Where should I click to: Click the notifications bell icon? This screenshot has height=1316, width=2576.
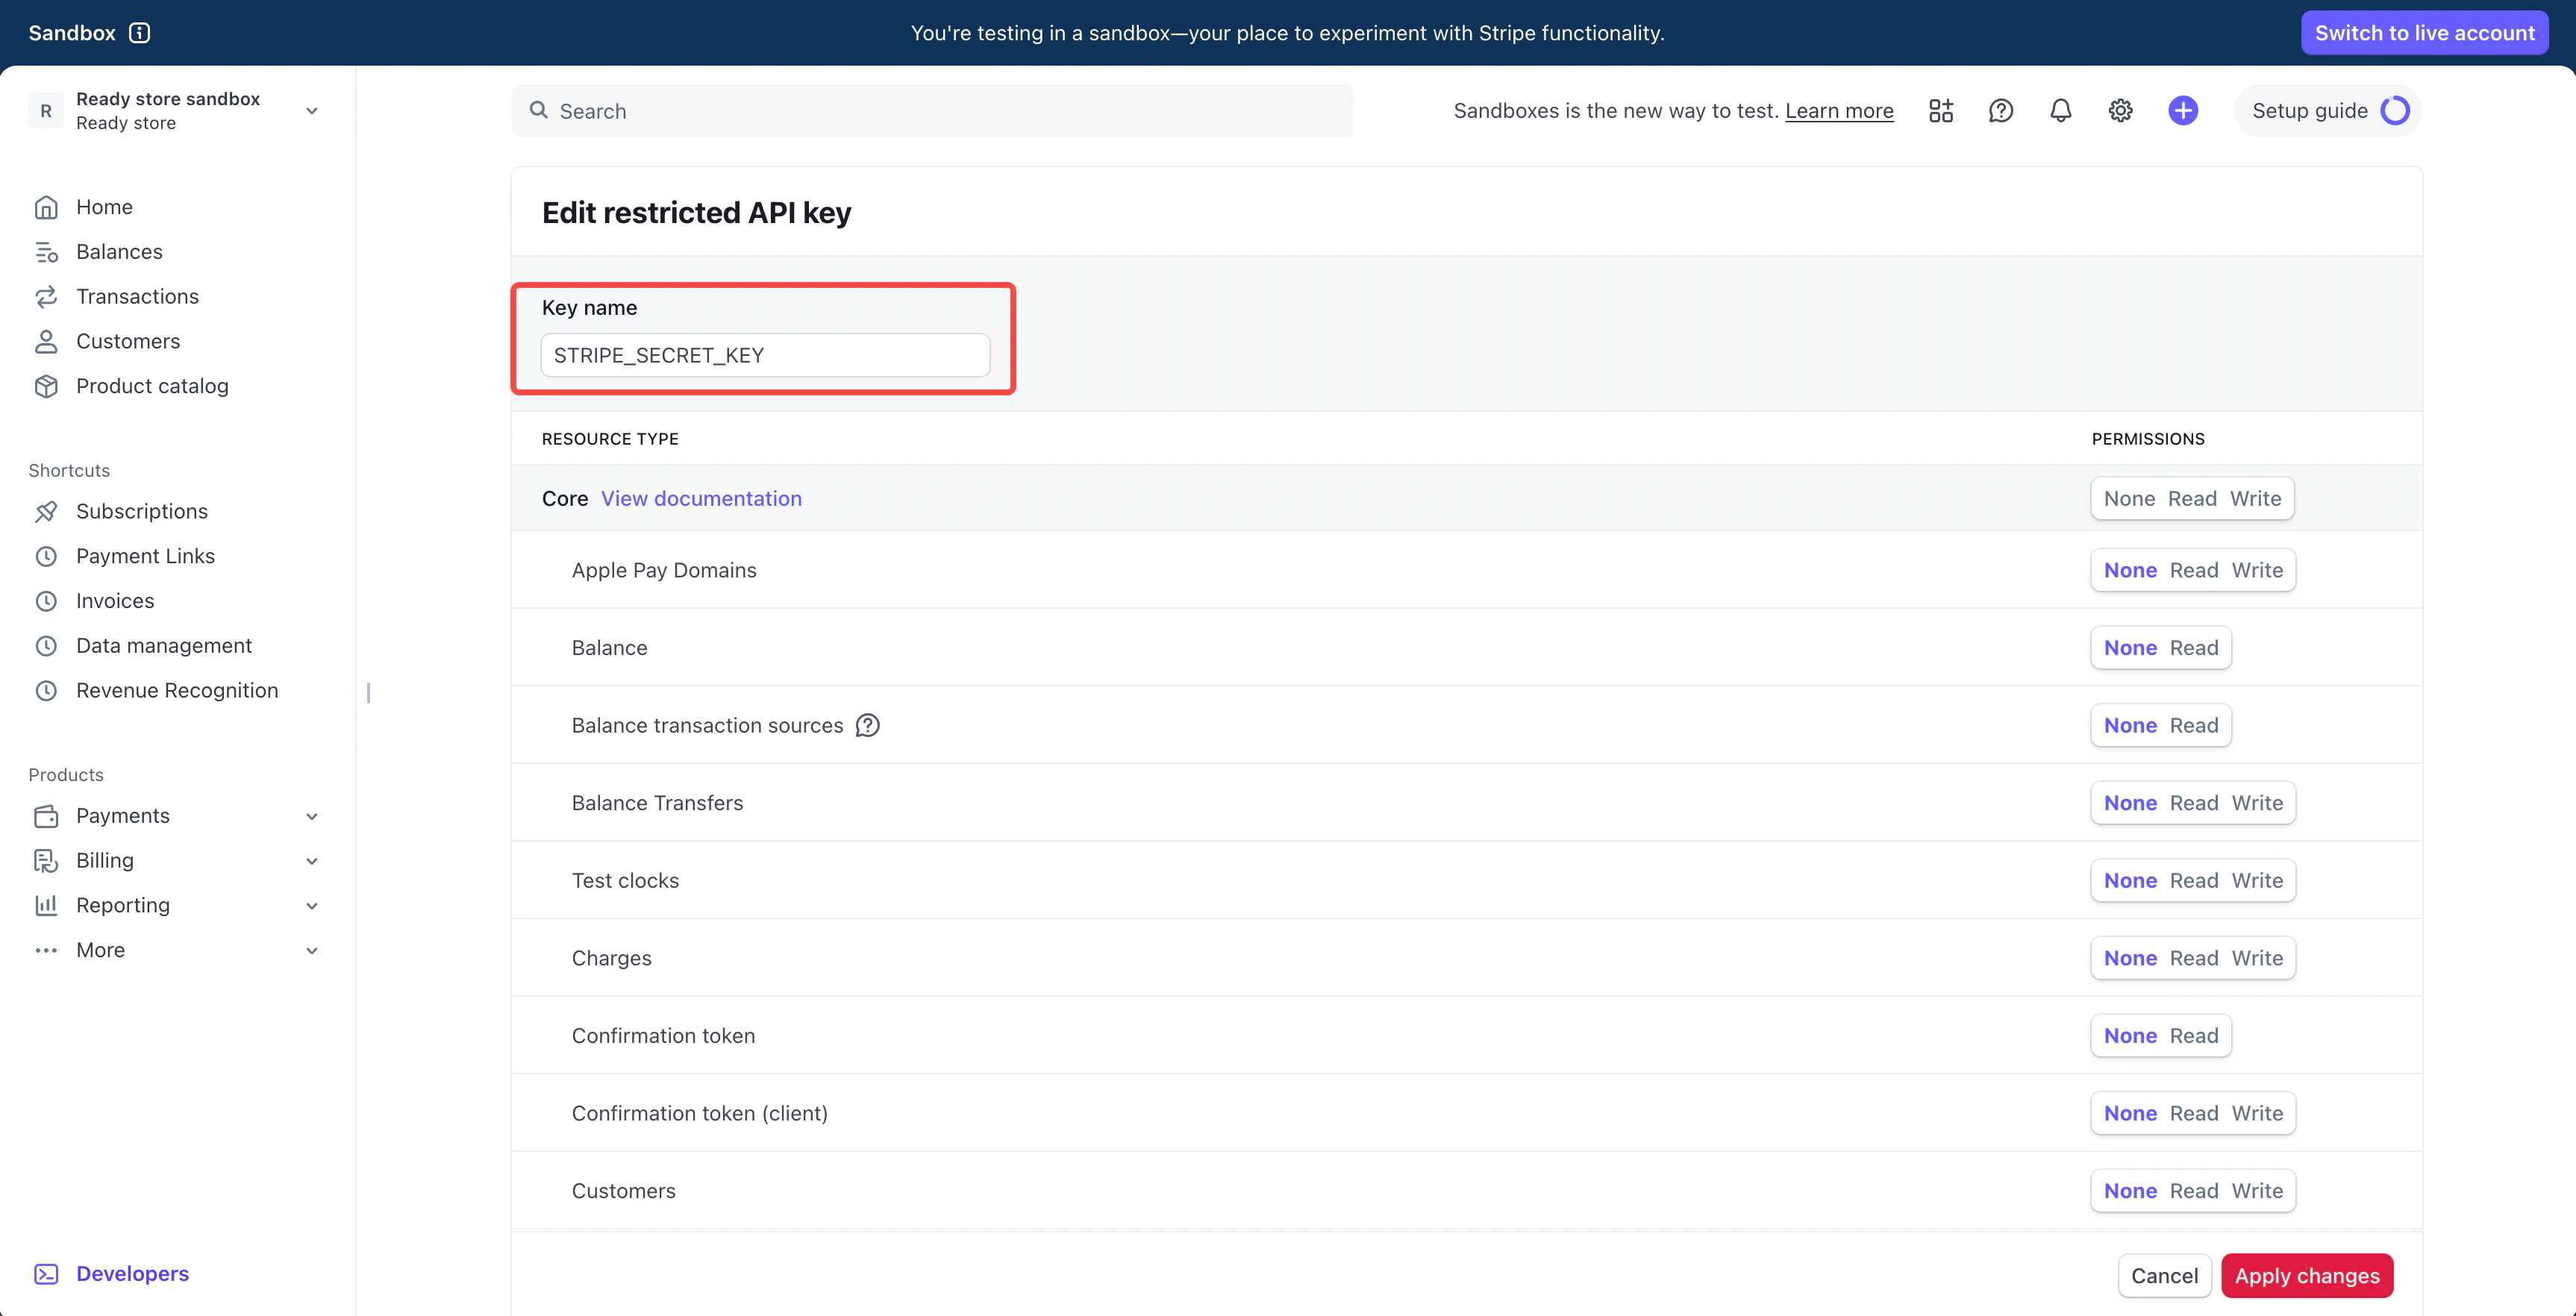point(2060,111)
